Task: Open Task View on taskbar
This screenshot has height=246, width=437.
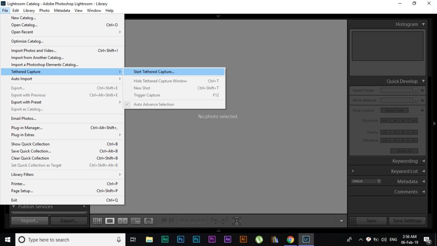Action: [133, 239]
